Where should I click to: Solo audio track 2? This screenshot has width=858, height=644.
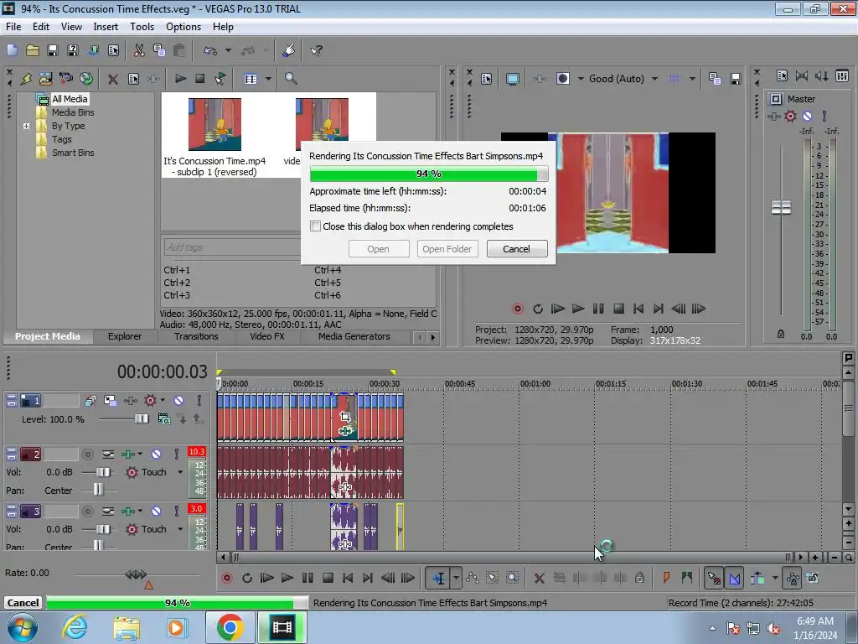(176, 454)
